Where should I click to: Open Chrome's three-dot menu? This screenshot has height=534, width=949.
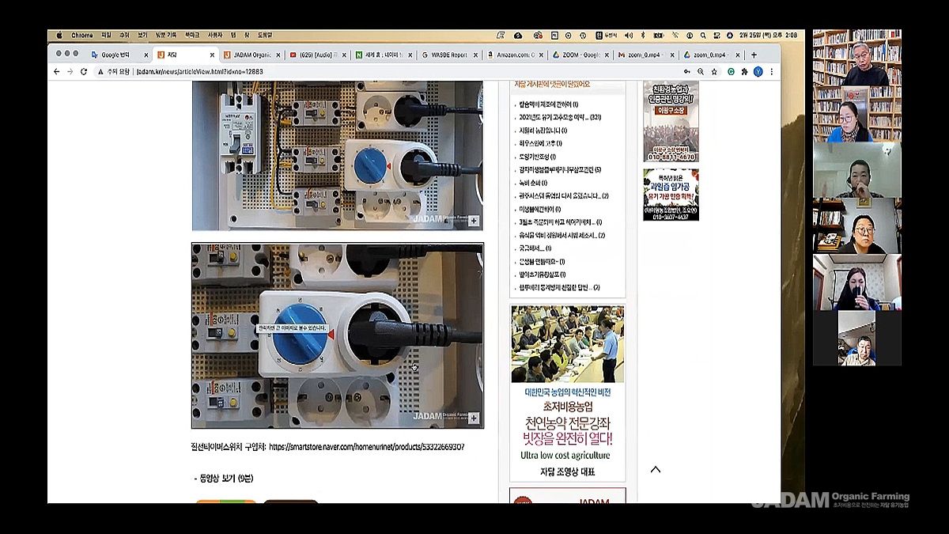tap(772, 71)
